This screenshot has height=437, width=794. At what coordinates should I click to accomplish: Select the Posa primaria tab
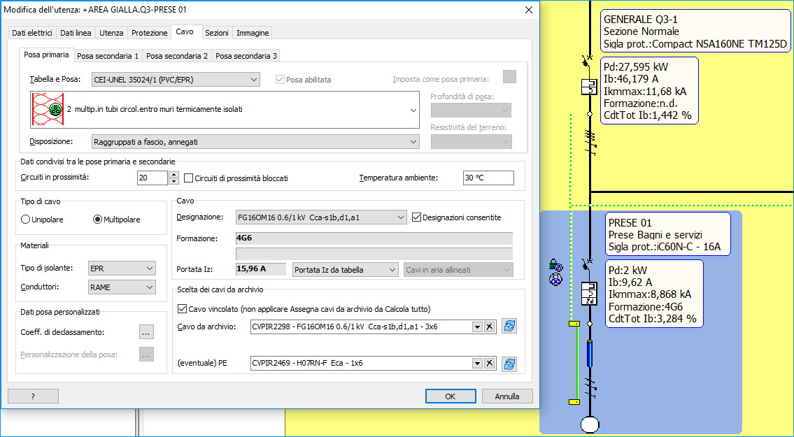(x=47, y=55)
